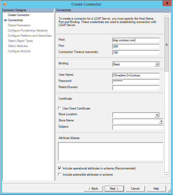
Task: Select the Select Object Types step
Action: 20,41
